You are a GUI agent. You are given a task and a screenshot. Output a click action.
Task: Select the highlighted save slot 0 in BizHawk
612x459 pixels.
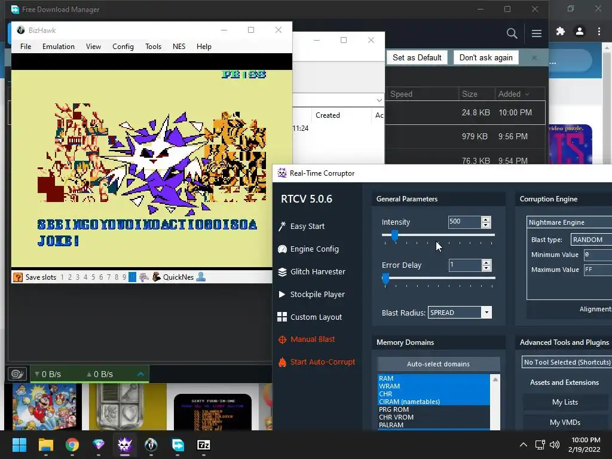pyautogui.click(x=132, y=277)
